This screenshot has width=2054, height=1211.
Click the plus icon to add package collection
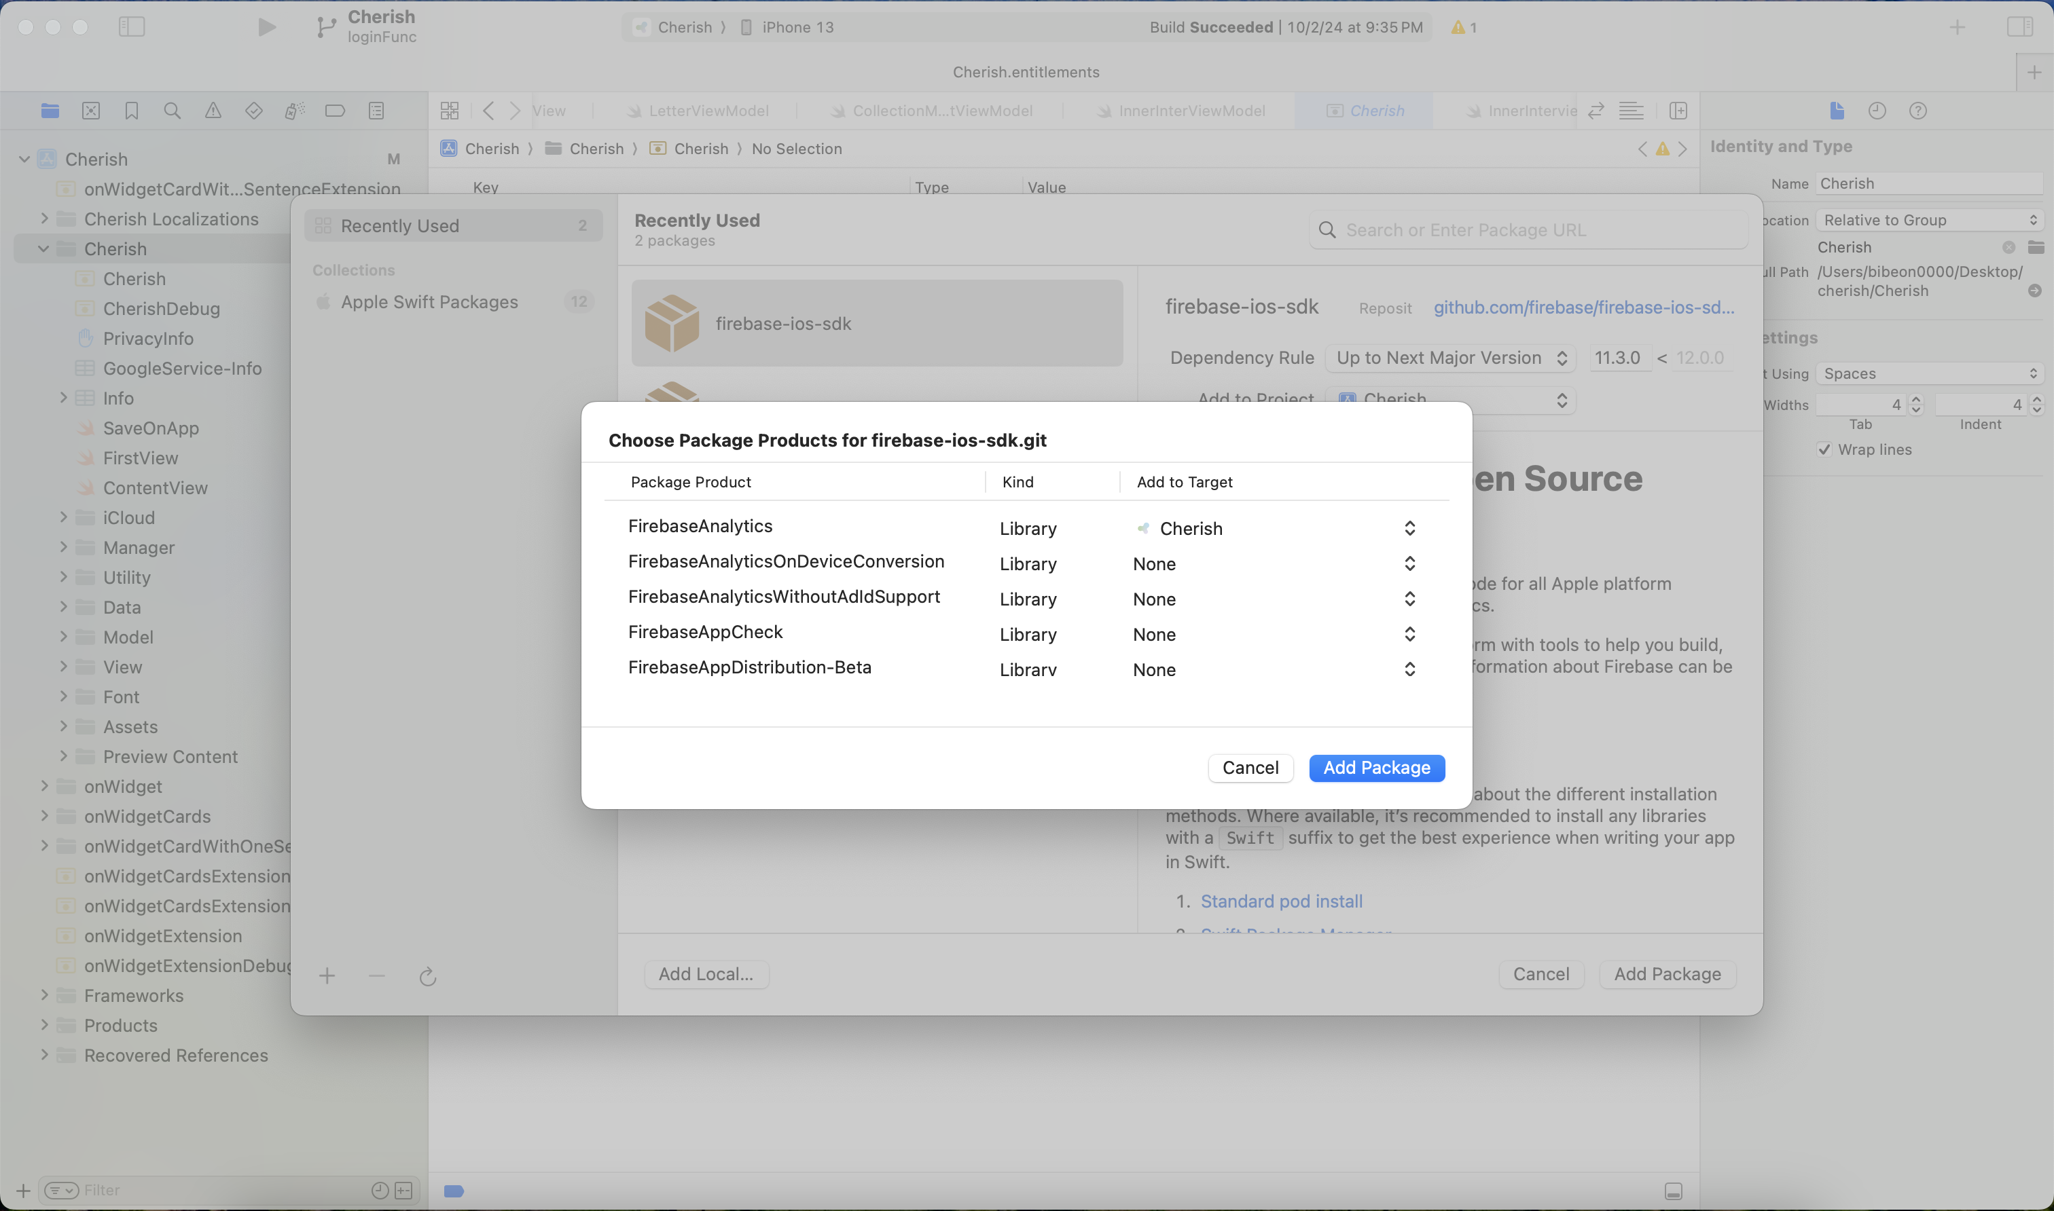(327, 976)
